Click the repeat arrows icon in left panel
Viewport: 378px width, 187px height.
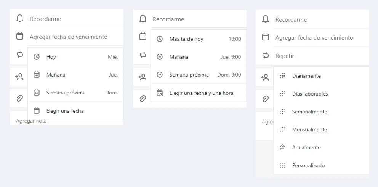pos(20,54)
